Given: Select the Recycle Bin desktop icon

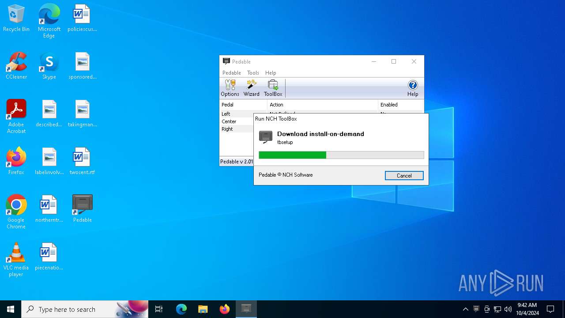Looking at the screenshot, I should click(16, 19).
